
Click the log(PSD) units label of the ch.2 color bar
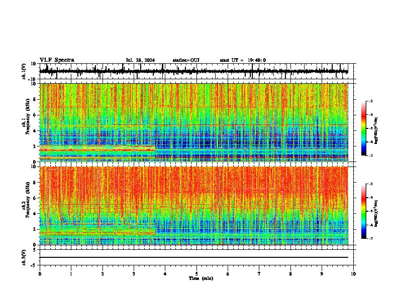pyautogui.click(x=376, y=214)
